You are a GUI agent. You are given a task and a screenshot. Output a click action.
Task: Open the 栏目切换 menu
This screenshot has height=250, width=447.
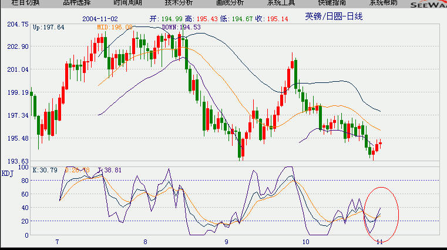tap(25, 3)
